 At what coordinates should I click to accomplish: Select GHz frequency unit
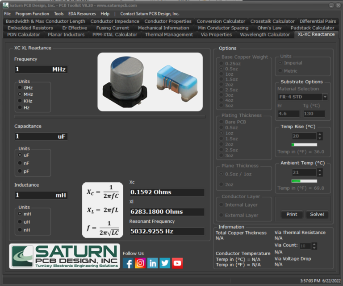(x=20, y=88)
